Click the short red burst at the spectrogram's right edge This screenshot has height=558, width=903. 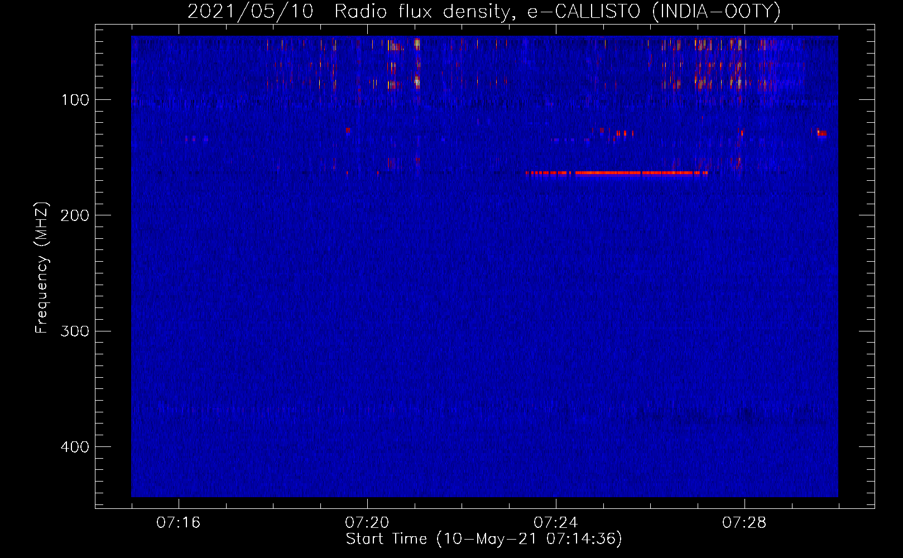pyautogui.click(x=822, y=133)
